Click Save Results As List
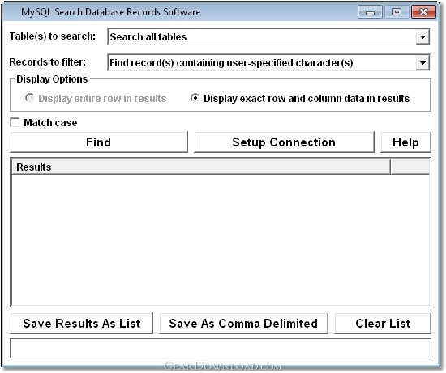The width and height of the screenshot is (446, 373). pos(82,324)
